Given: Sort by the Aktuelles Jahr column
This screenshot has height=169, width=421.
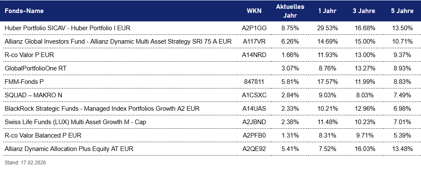Looking at the screenshot, I should pyautogui.click(x=290, y=11).
